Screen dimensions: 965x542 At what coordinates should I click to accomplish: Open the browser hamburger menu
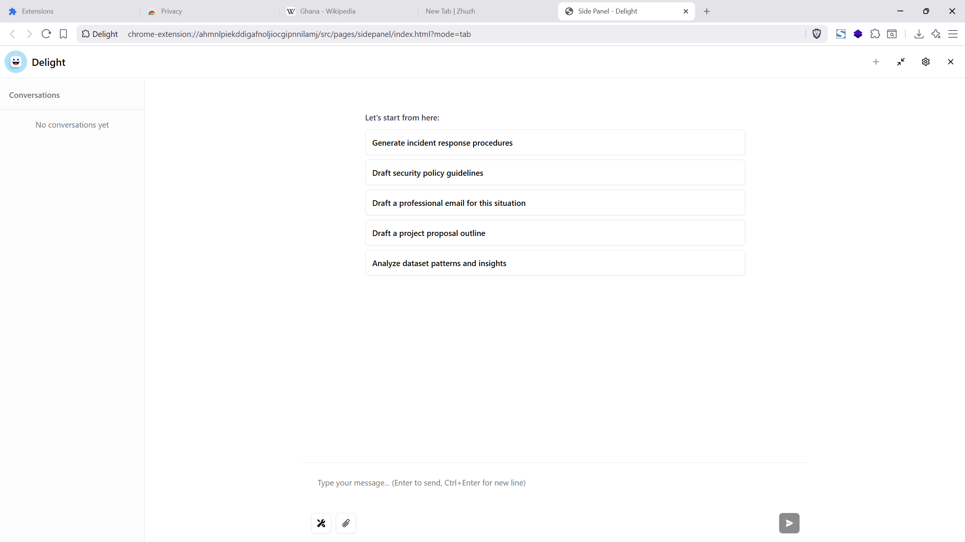click(953, 34)
